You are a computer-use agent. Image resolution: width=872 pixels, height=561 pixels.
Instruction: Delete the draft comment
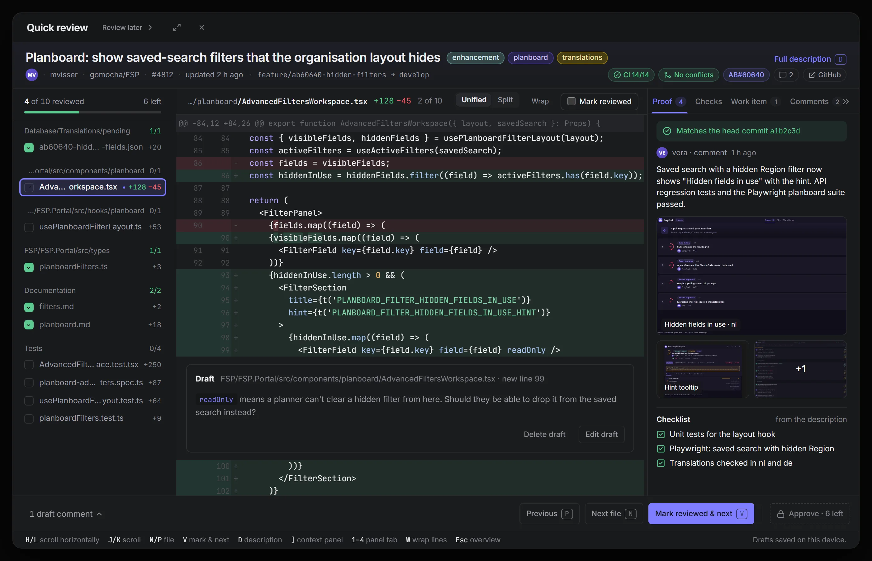(544, 434)
